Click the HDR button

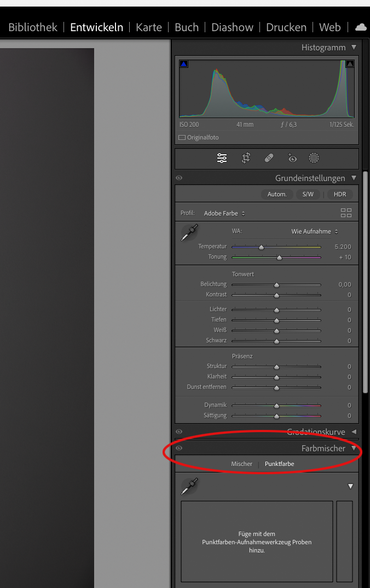(340, 194)
